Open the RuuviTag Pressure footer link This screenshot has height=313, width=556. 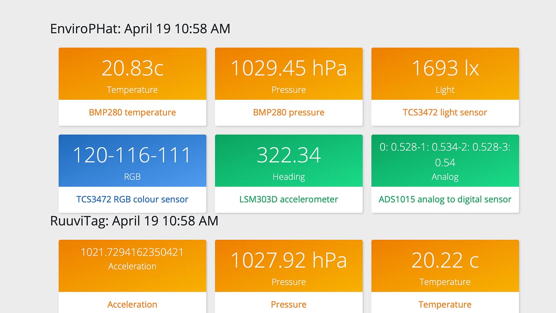click(x=289, y=304)
